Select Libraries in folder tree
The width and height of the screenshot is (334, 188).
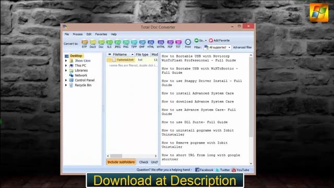(81, 70)
